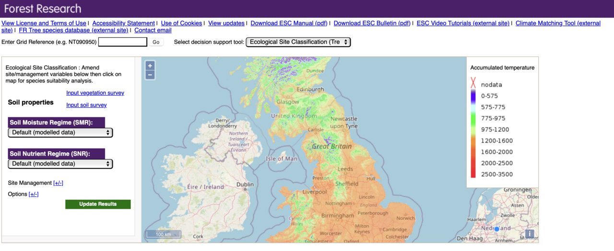Click the red nodata legend symbol
614x251 pixels.
[473, 84]
